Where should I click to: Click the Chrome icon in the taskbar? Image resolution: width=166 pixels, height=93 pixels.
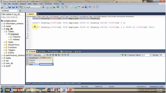(x=26, y=90)
